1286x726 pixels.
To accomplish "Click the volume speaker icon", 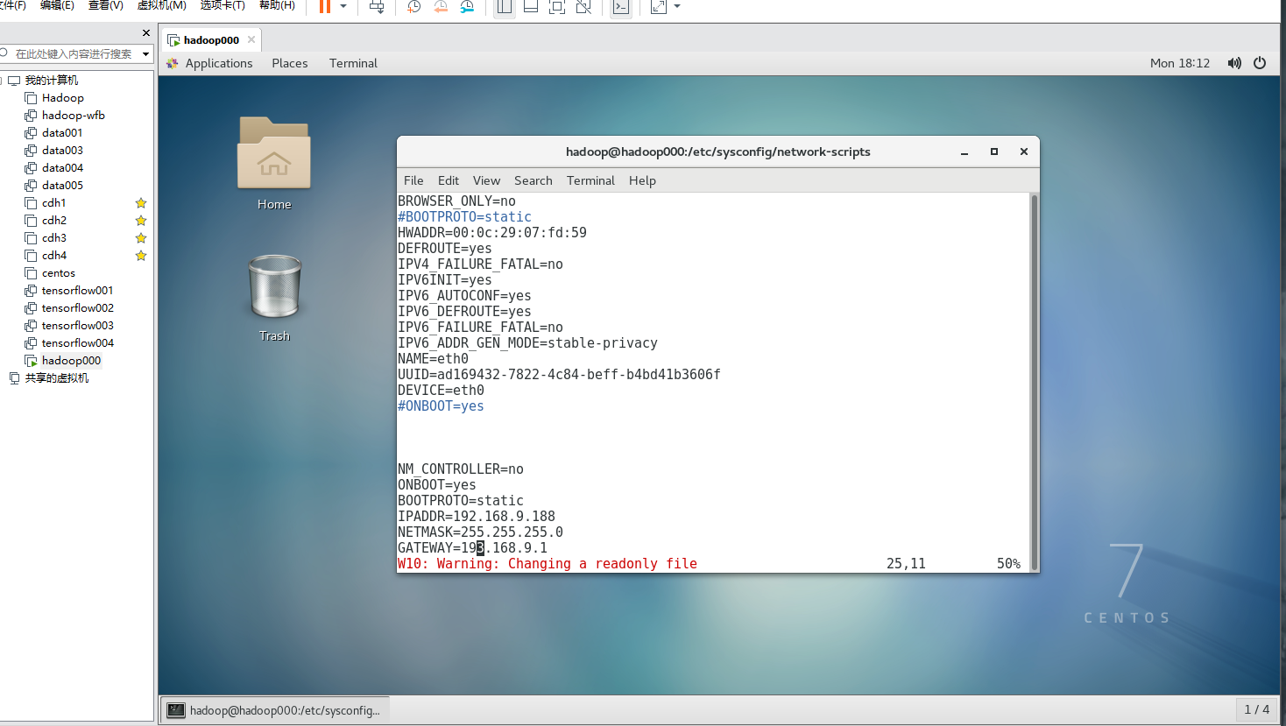I will point(1234,63).
